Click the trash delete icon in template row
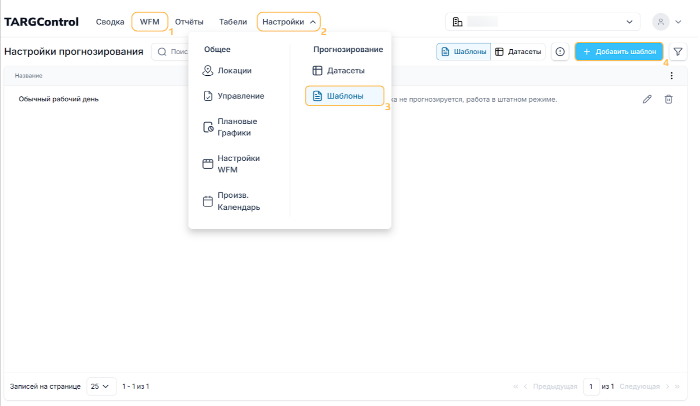This screenshot has height=406, width=700. [x=668, y=99]
